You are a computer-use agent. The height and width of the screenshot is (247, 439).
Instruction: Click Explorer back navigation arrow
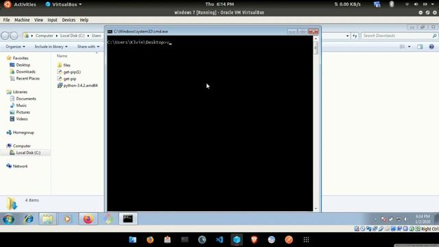(x=5, y=36)
